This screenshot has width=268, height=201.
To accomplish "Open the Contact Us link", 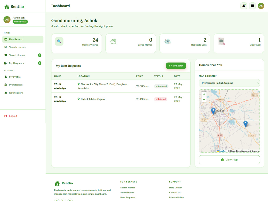I will (175, 193).
